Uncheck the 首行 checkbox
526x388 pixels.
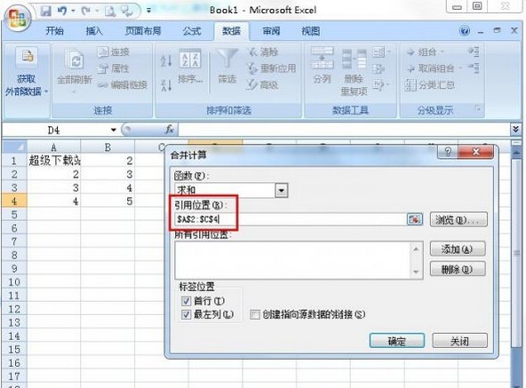pyautogui.click(x=186, y=301)
